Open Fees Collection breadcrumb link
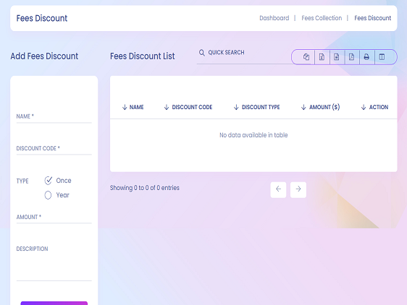The image size is (407, 305). pyautogui.click(x=322, y=18)
